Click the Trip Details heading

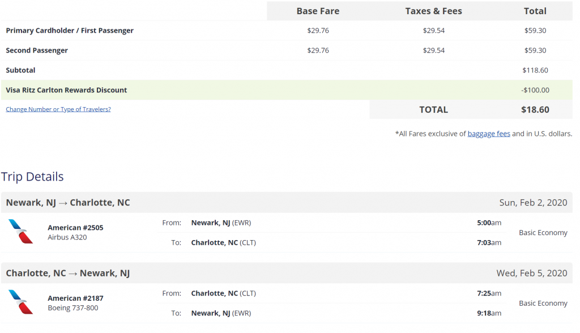click(x=32, y=177)
